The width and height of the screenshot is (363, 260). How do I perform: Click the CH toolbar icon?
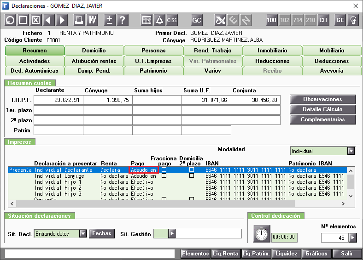(x=323, y=20)
